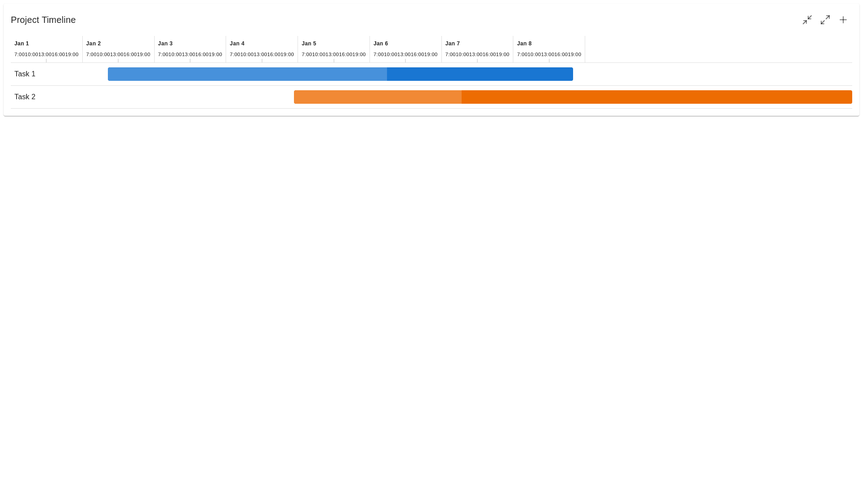Select the Jan 2 date header

(x=93, y=44)
